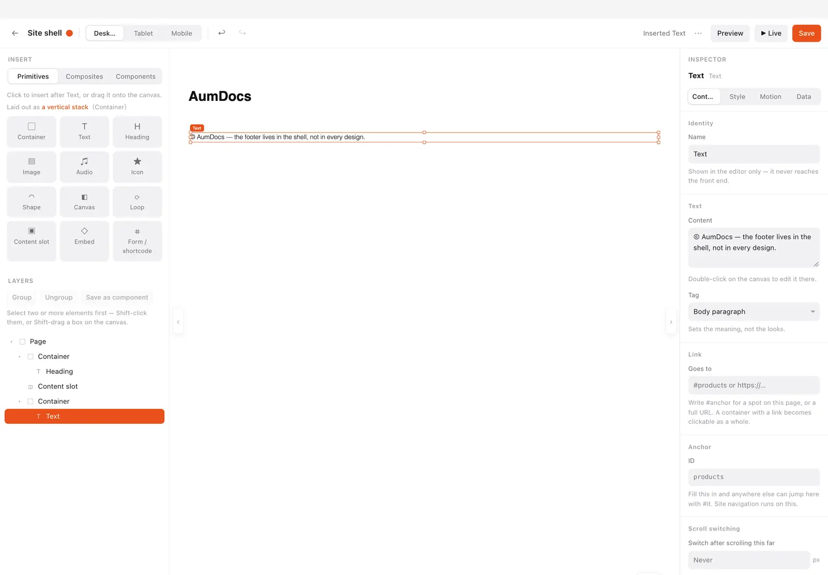
Task: Insert an Image primitive
Action: coord(32,167)
